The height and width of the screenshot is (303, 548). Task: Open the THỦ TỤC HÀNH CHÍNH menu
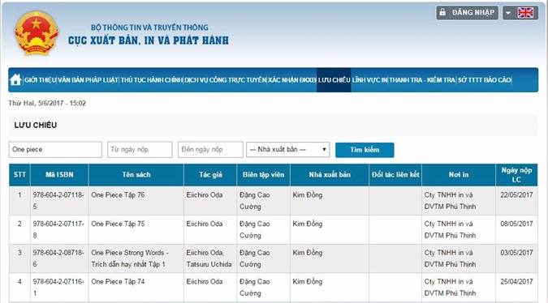point(151,80)
